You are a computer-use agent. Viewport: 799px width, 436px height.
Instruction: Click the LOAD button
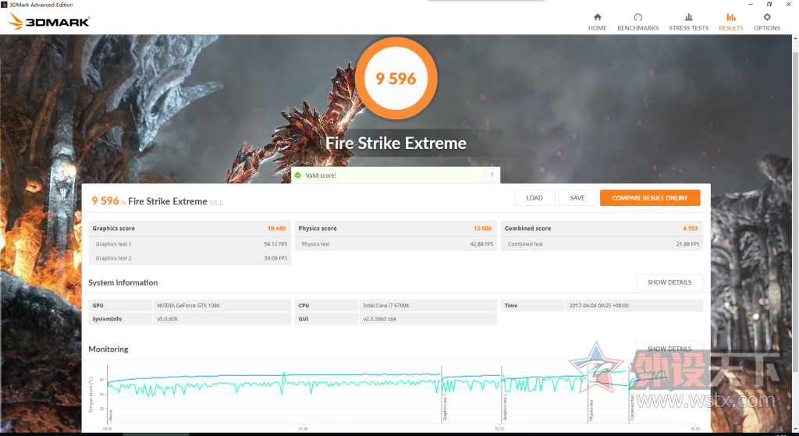click(x=534, y=197)
